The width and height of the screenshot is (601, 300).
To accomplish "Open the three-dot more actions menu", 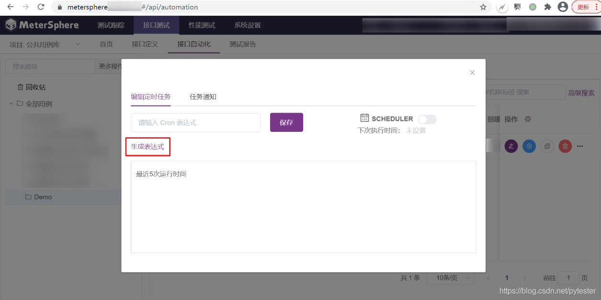I will tap(580, 146).
